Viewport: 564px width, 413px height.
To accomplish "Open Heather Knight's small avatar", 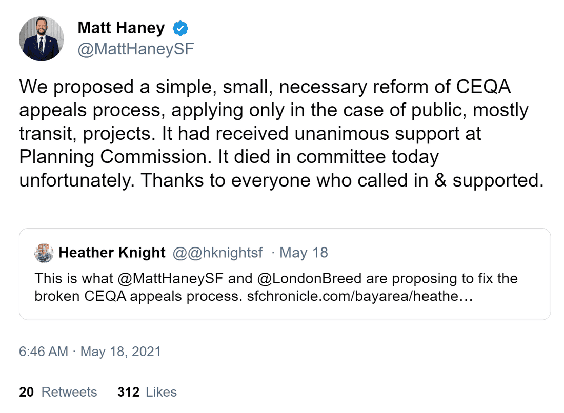I will click(x=44, y=253).
